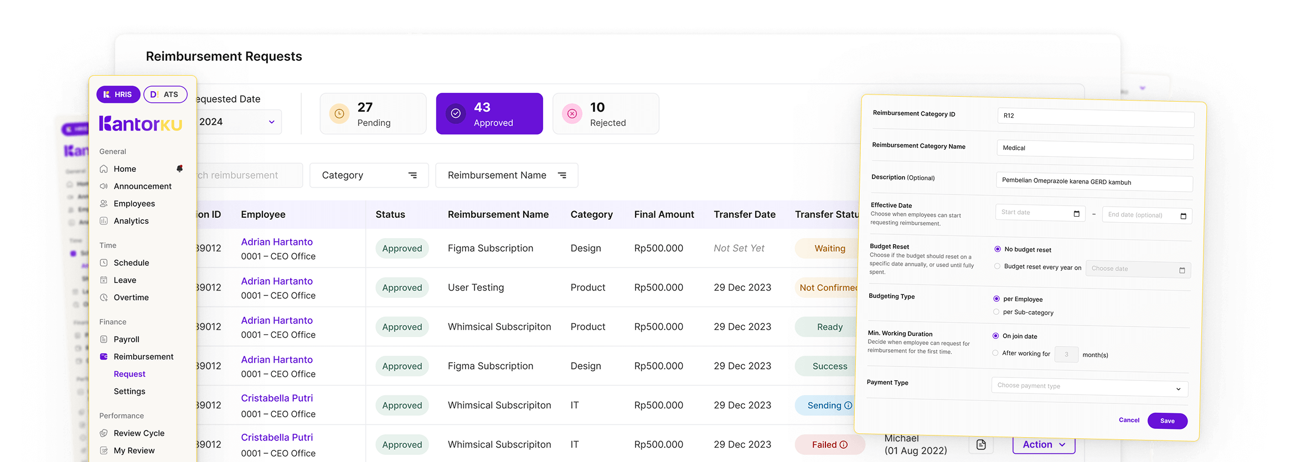Click the Final Amount column header
This screenshot has width=1296, height=462.
(664, 214)
